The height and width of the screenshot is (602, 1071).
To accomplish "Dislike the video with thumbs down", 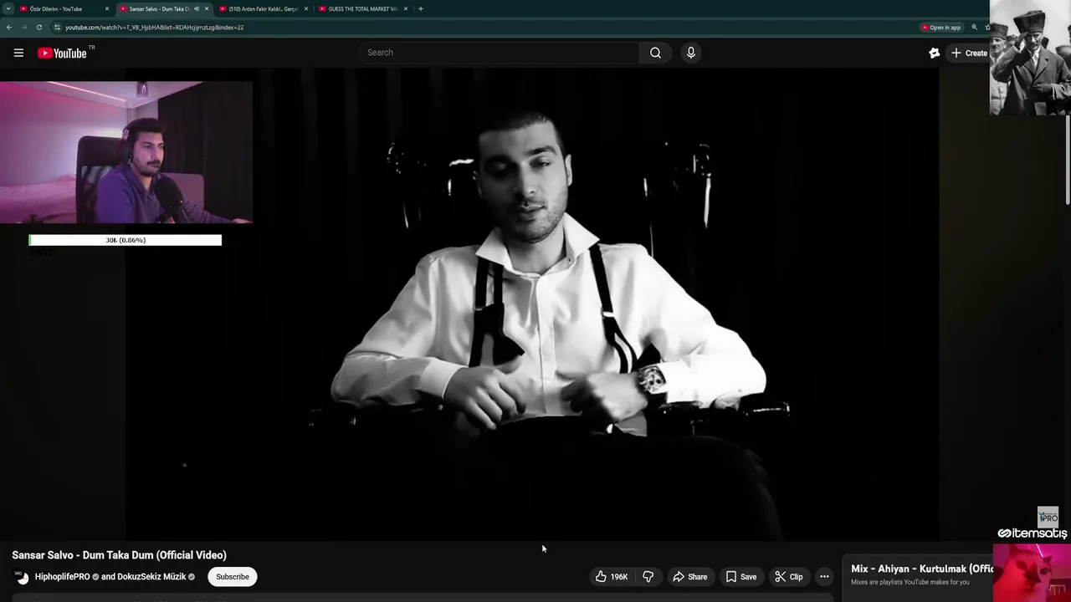I will [648, 577].
